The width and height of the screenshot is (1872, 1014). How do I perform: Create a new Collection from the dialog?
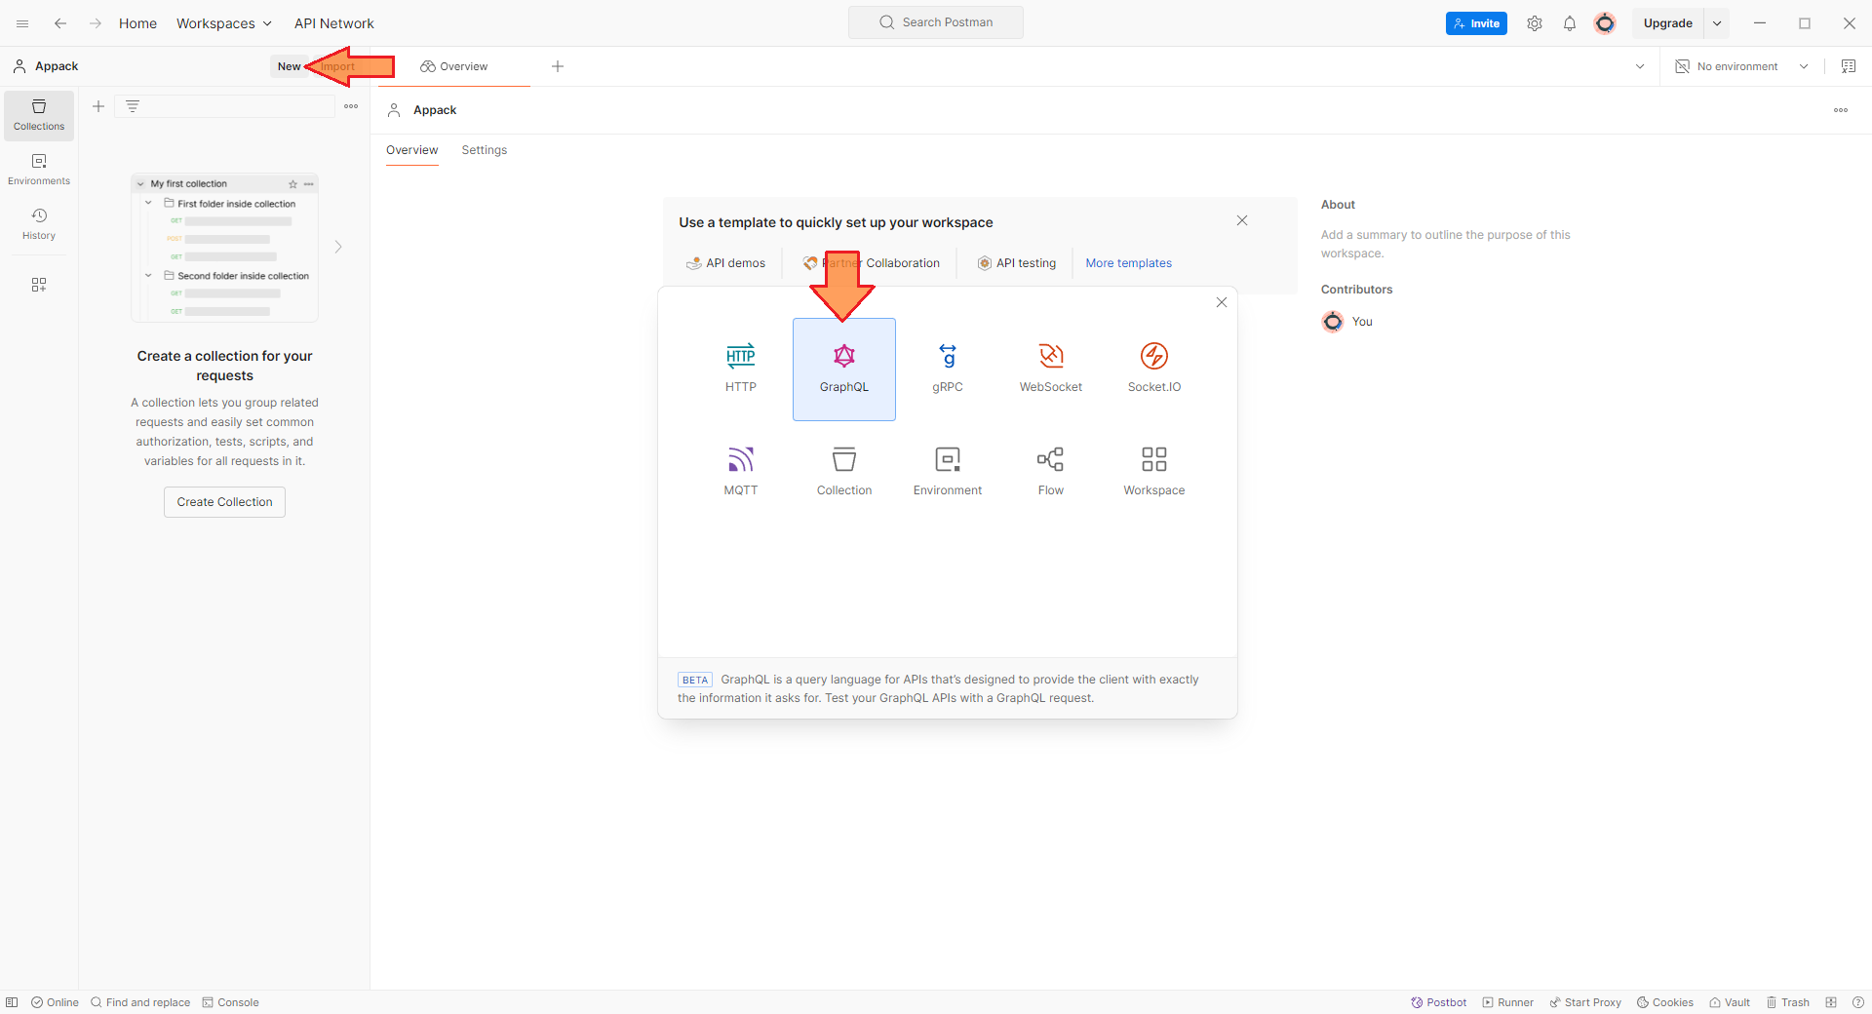point(844,472)
